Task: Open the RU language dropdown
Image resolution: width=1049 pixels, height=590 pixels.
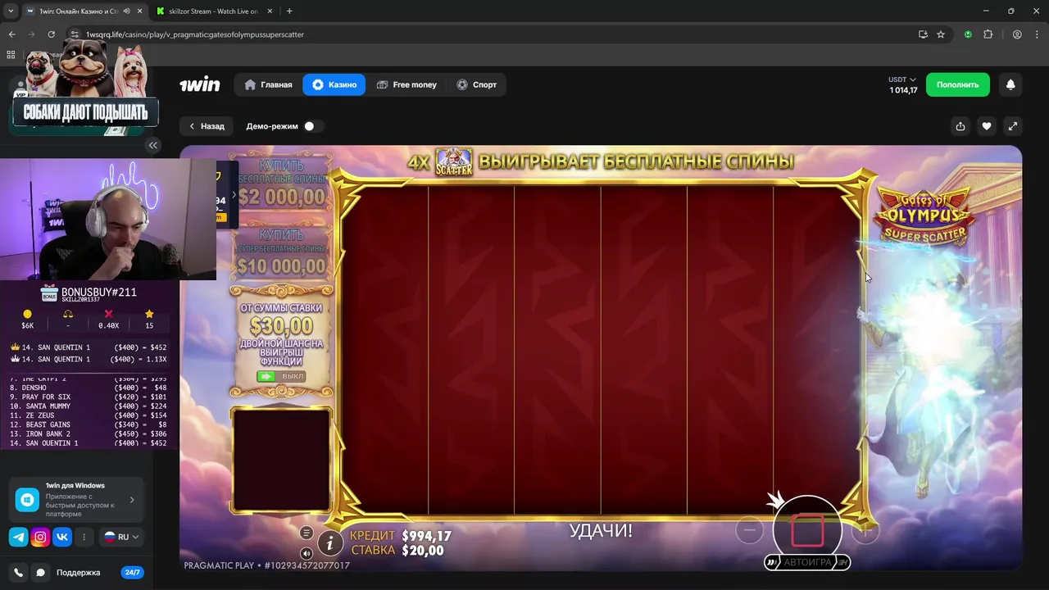Action: click(x=120, y=537)
